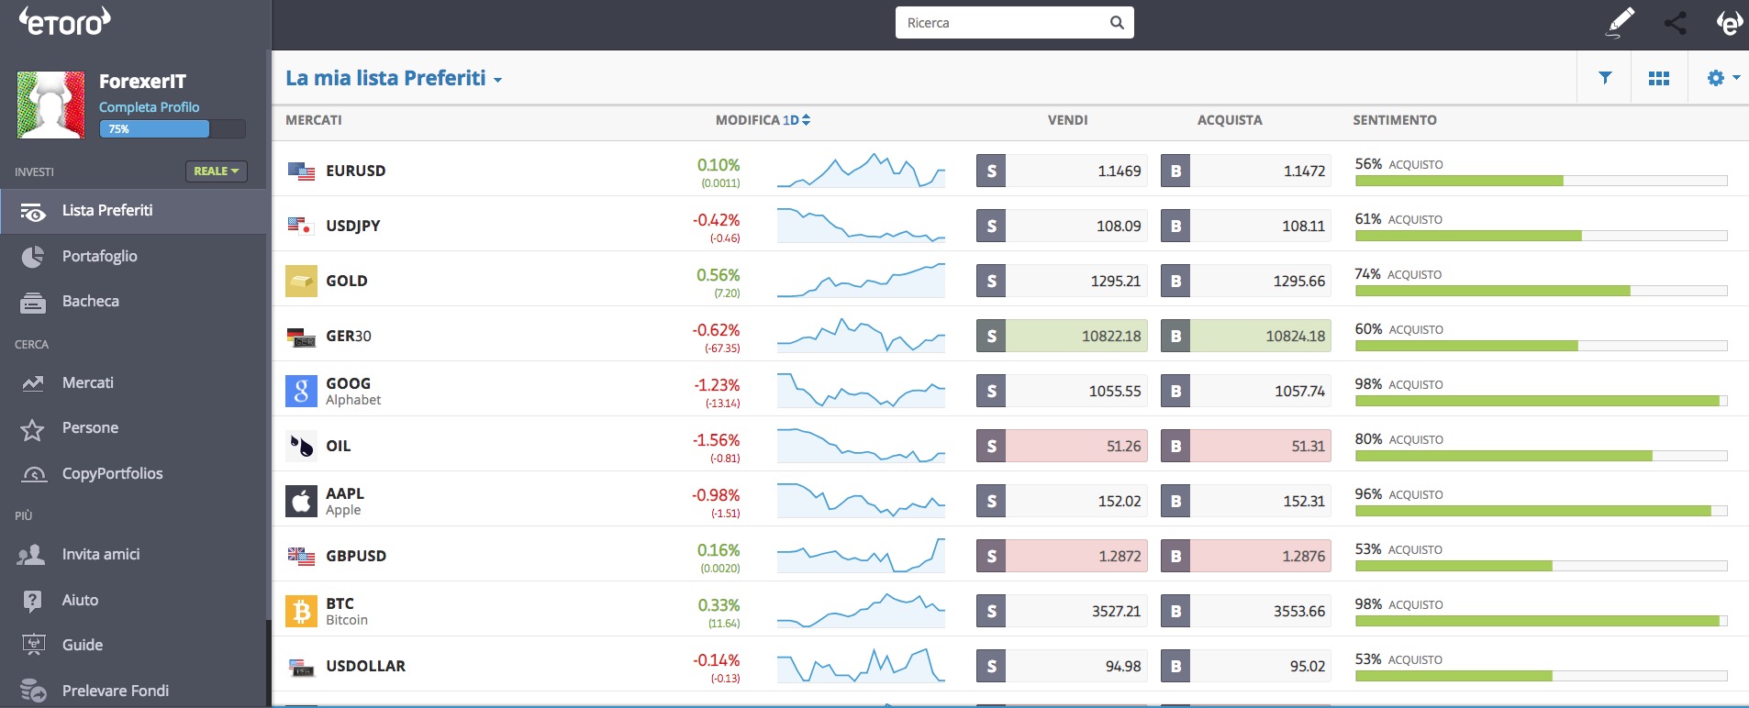Click the Aiuto question mark icon
1749x708 pixels.
[32, 601]
